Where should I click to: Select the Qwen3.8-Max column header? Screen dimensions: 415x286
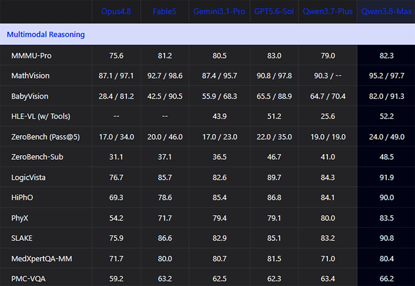click(x=387, y=11)
